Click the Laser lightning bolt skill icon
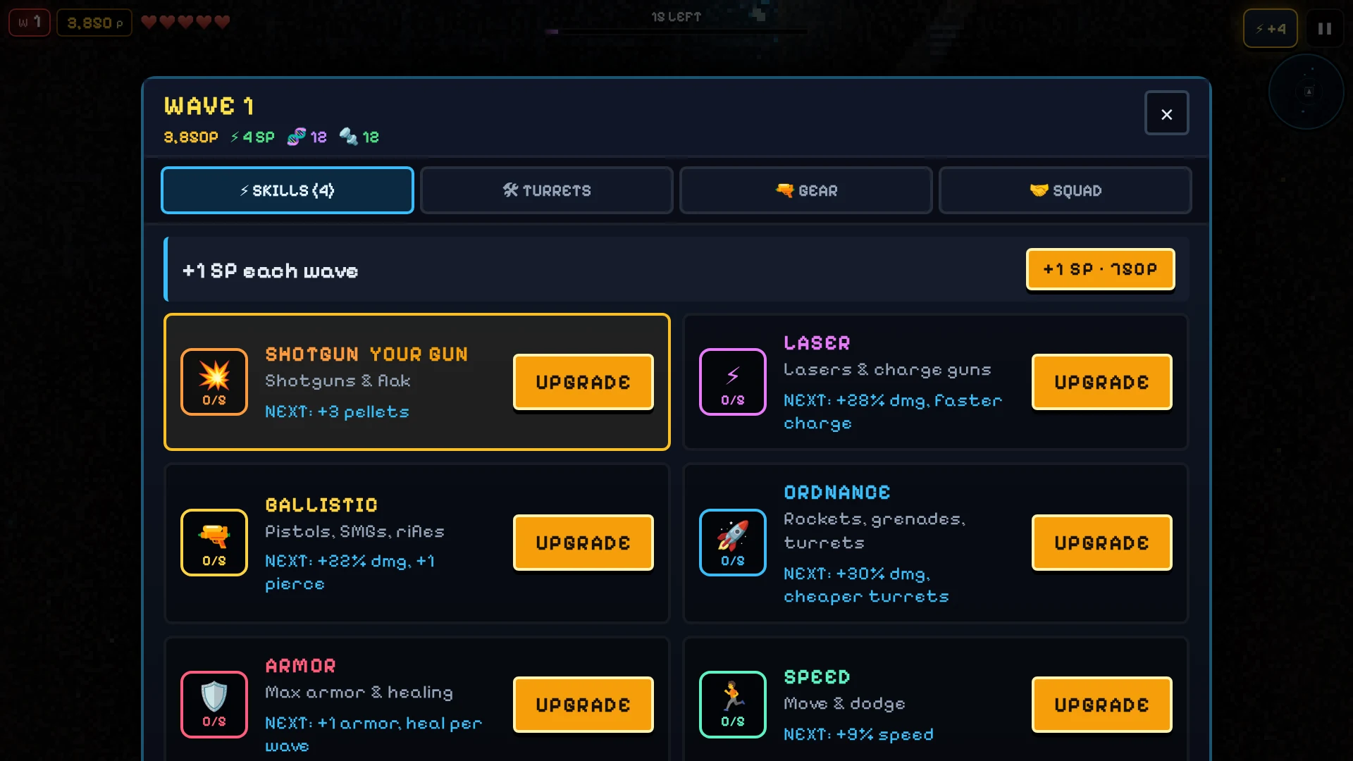The height and width of the screenshot is (761, 1353). click(733, 382)
